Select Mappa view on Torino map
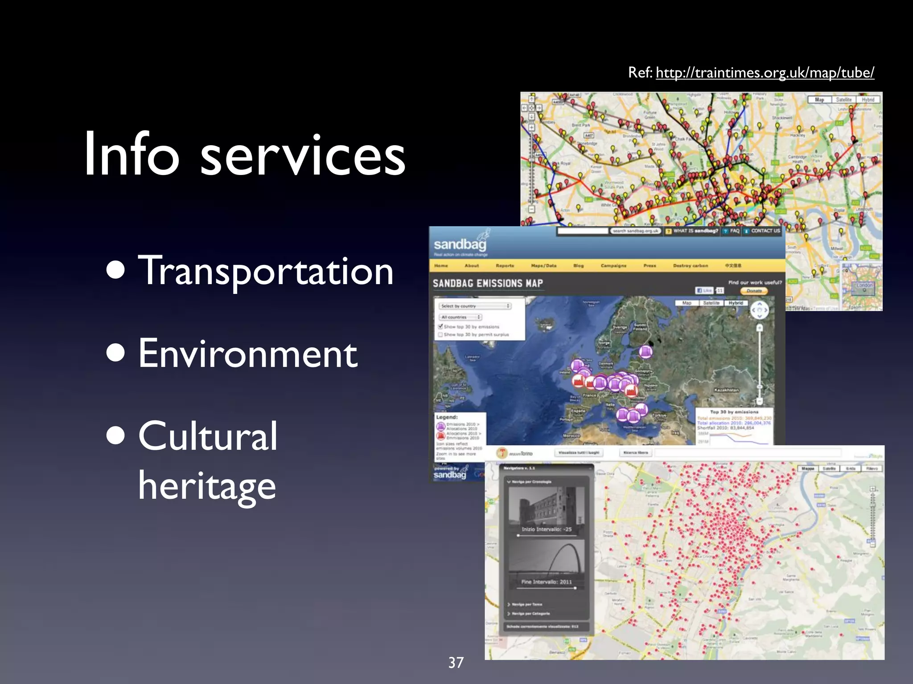The image size is (913, 684). click(808, 468)
